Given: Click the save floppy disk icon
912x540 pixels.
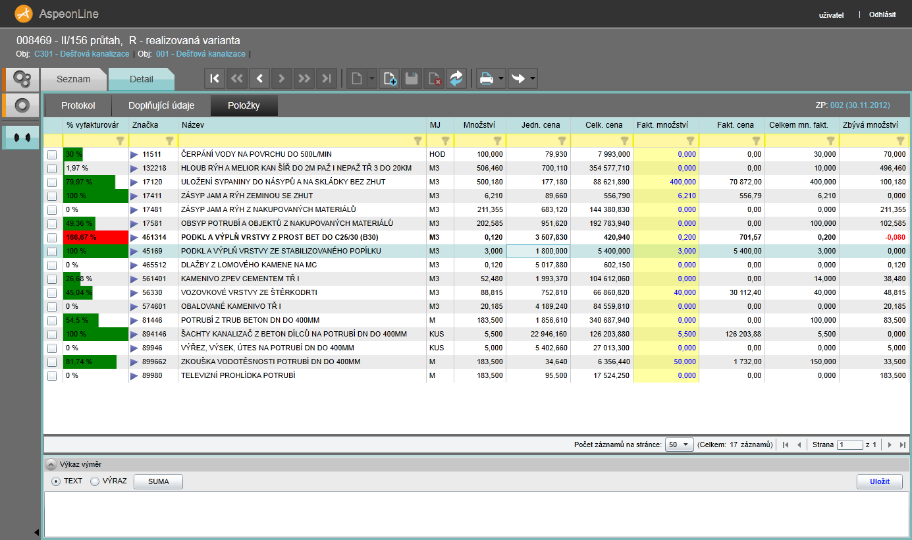Looking at the screenshot, I should point(412,78).
